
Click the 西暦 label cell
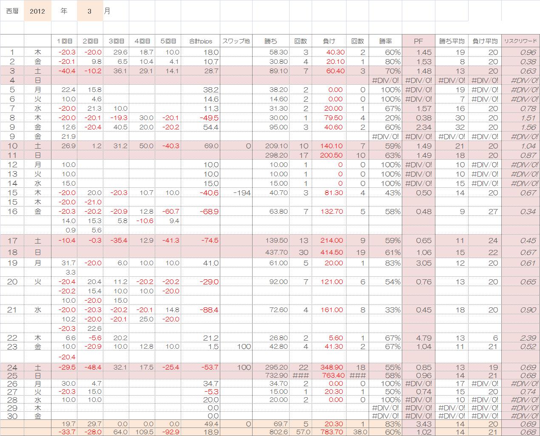12,11
